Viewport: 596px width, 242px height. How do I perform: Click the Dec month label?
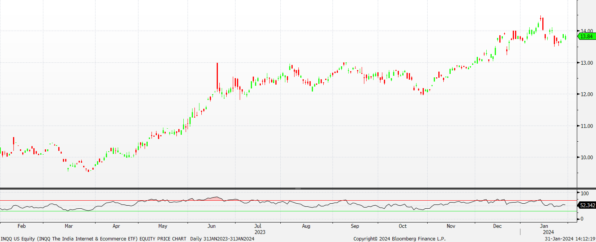(497, 226)
